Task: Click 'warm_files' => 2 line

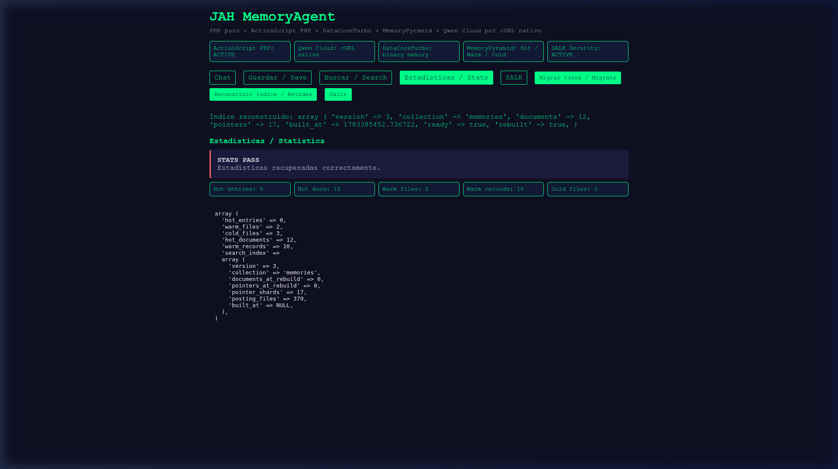Action: point(252,227)
